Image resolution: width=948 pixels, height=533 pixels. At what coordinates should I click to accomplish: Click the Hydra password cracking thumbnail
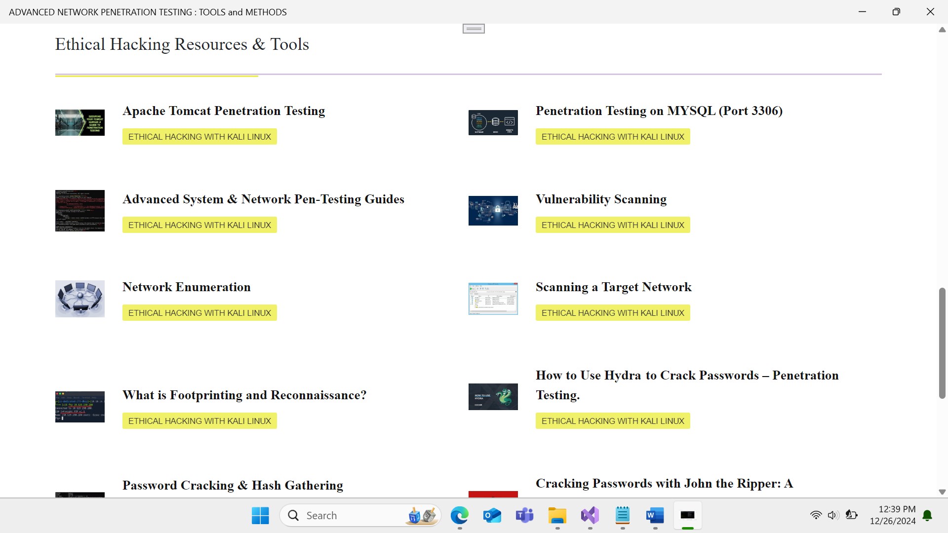point(493,397)
